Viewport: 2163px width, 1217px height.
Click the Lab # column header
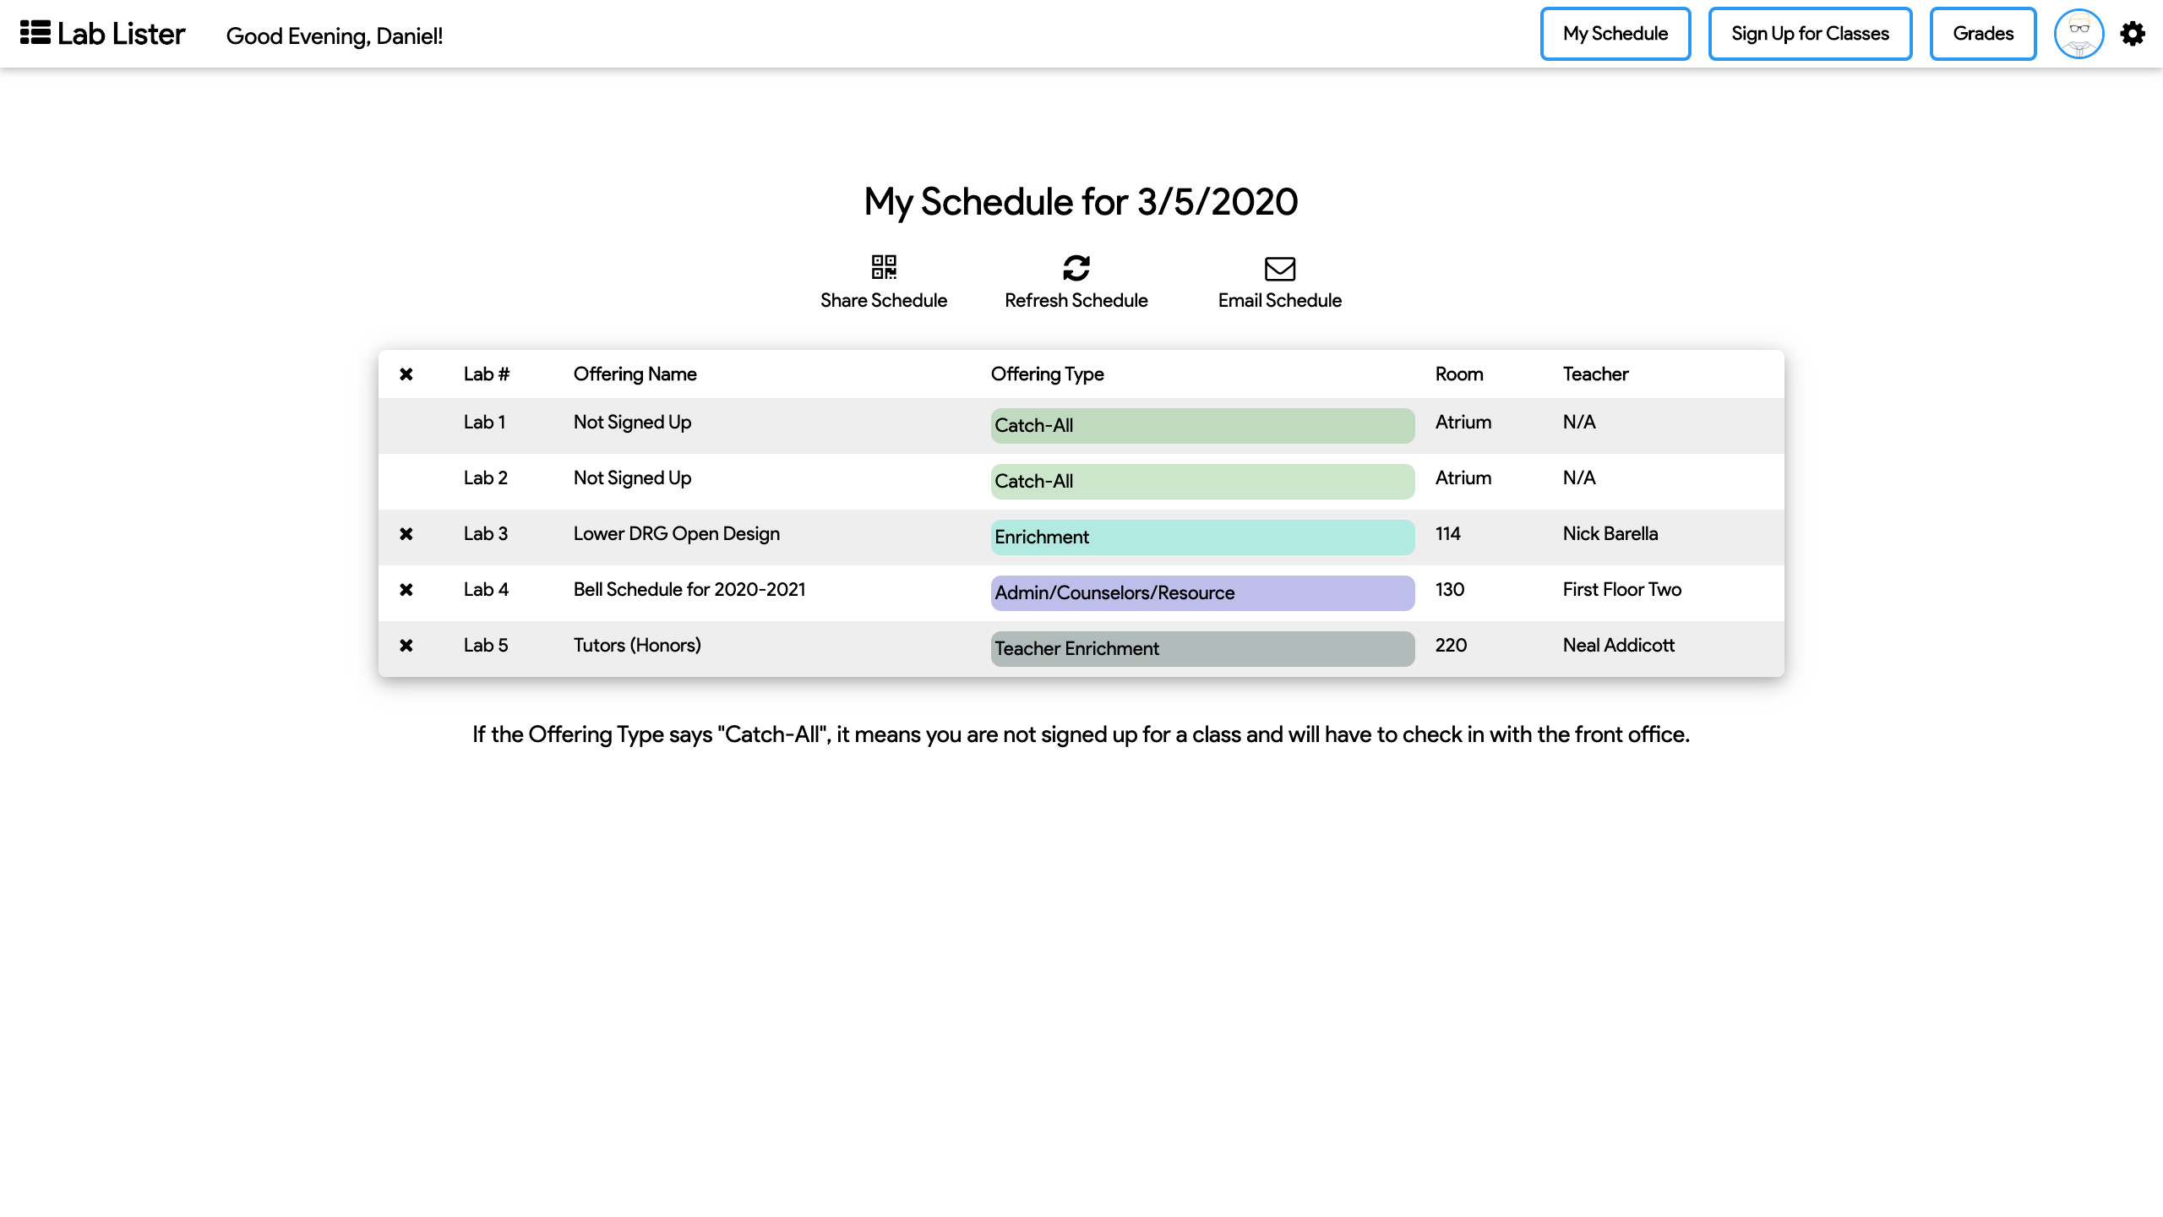[x=487, y=374]
